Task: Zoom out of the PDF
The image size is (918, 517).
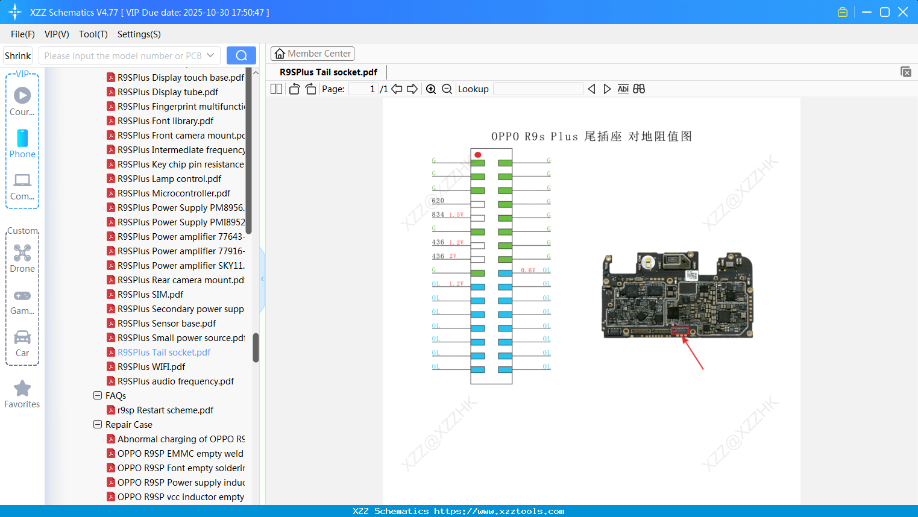Action: coord(447,89)
